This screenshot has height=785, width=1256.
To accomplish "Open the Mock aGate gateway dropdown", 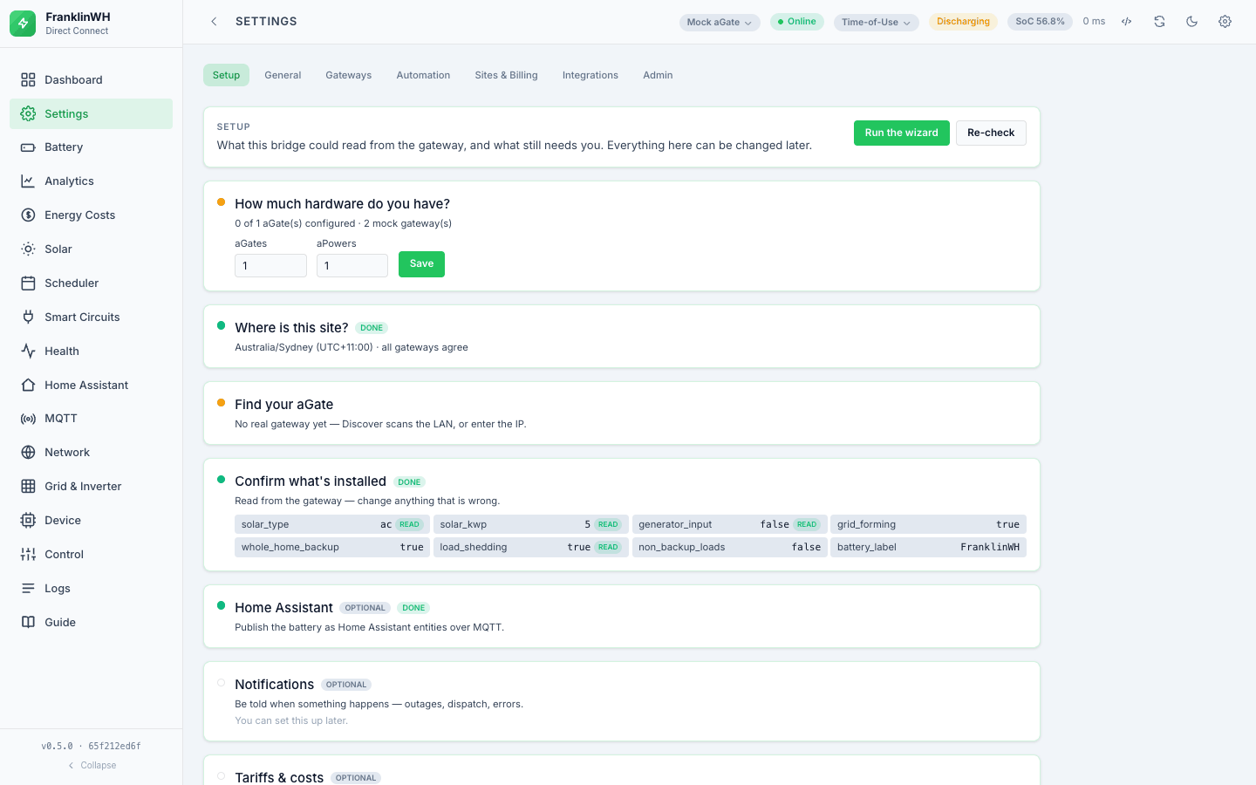I will (x=720, y=23).
